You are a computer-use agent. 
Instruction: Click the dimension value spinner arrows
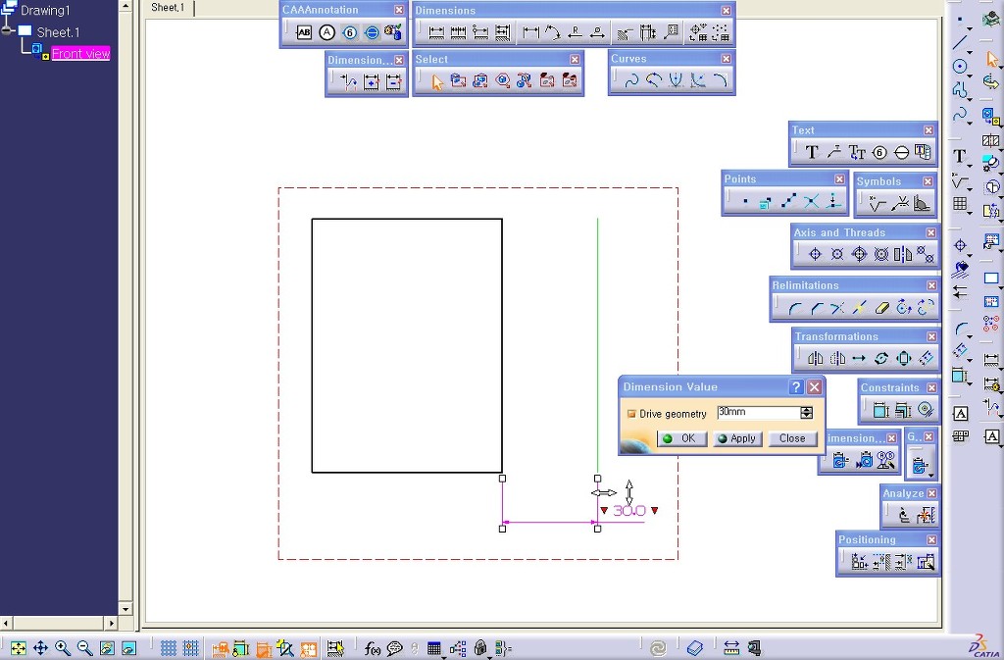point(806,414)
